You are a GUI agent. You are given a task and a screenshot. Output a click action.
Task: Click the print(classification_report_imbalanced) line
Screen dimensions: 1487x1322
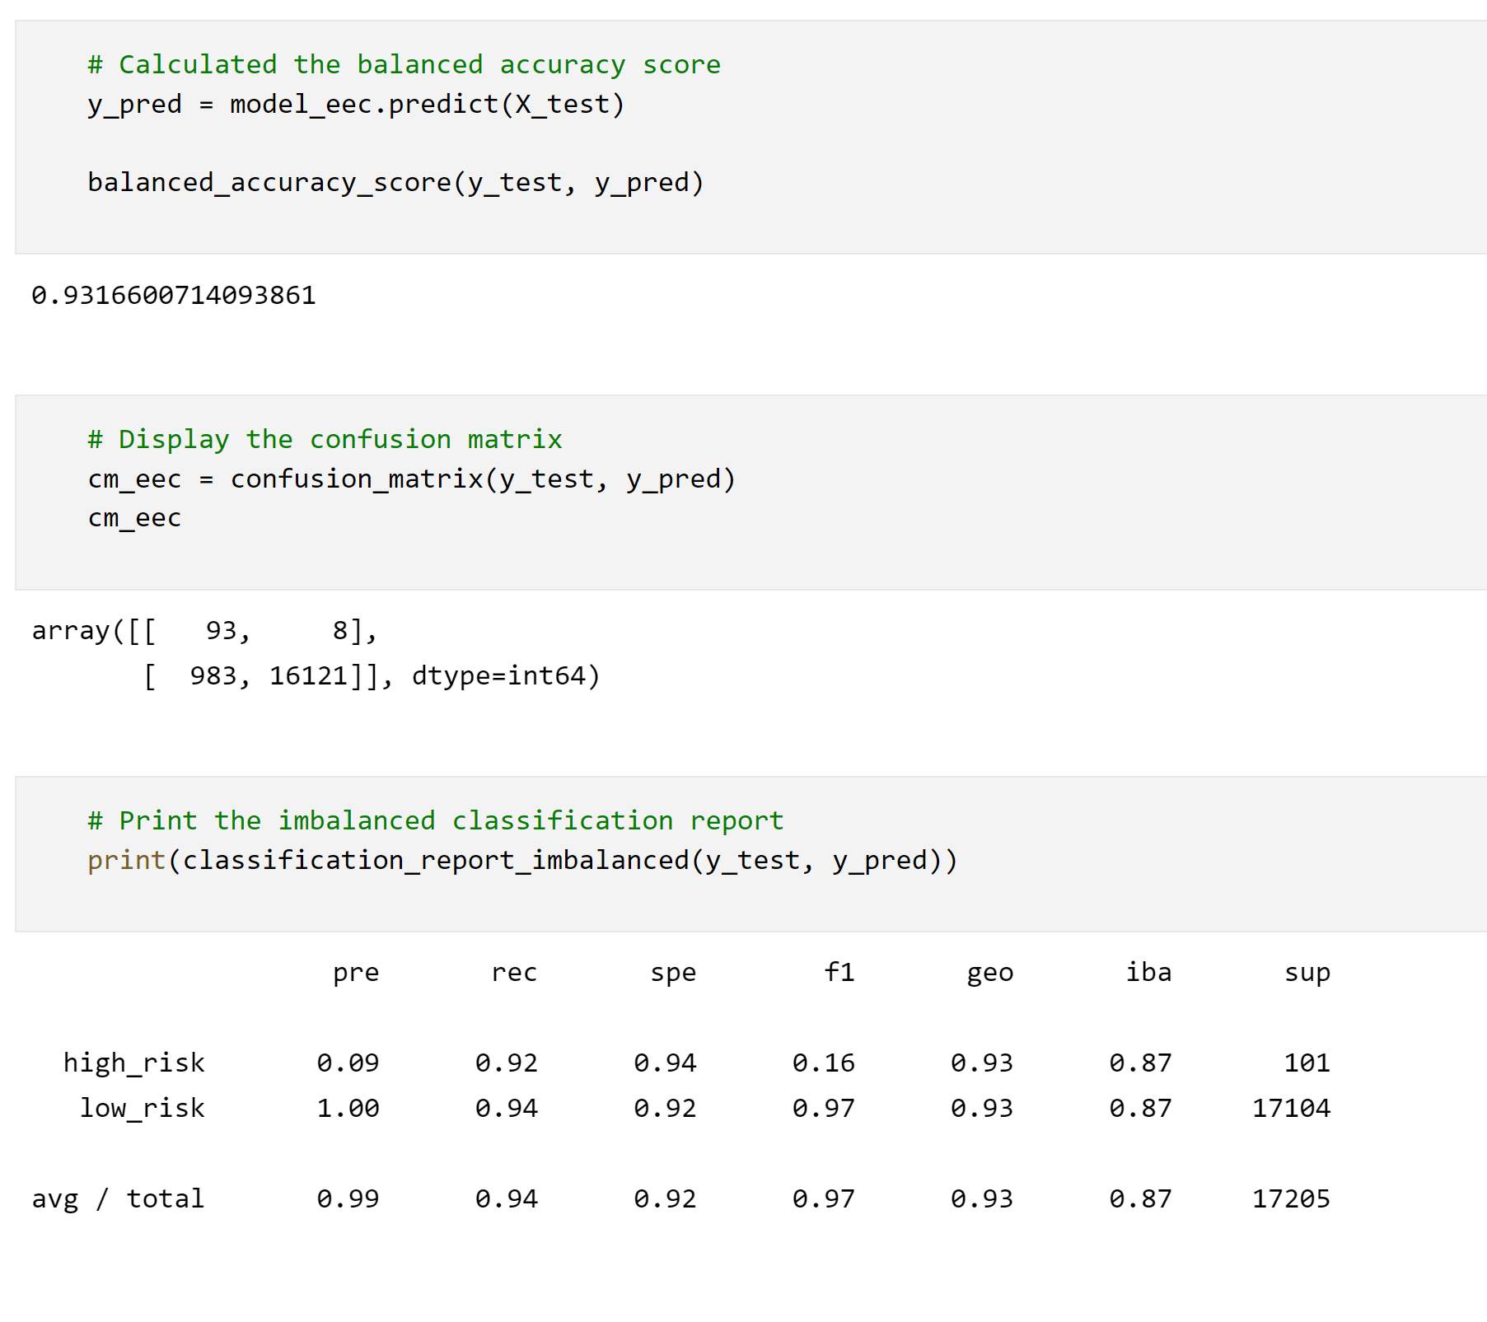[x=522, y=860]
